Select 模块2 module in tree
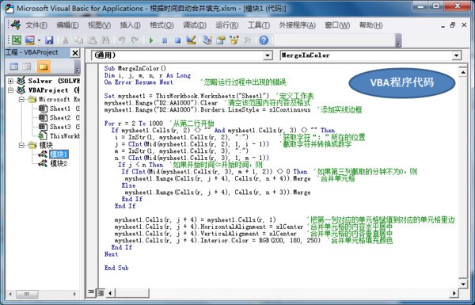The image size is (475, 305). point(59,163)
